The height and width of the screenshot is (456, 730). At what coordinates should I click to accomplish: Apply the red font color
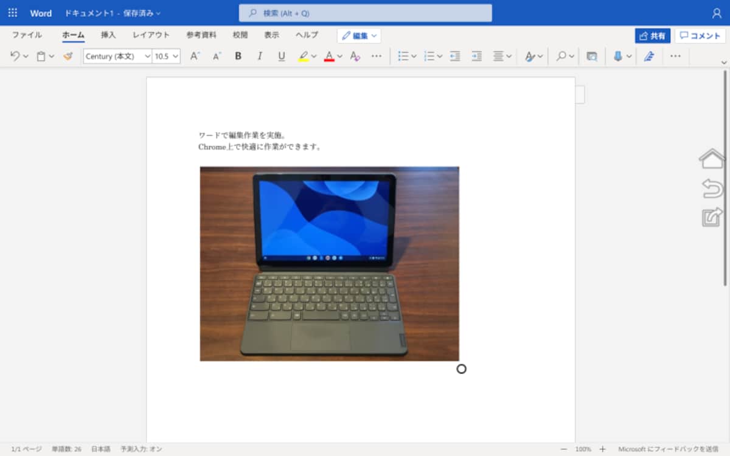coord(329,56)
